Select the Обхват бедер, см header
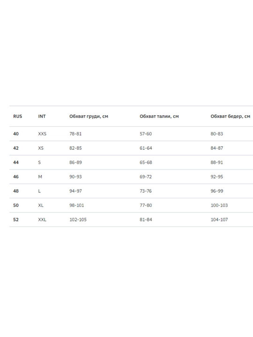253x337 pixels. (230, 116)
